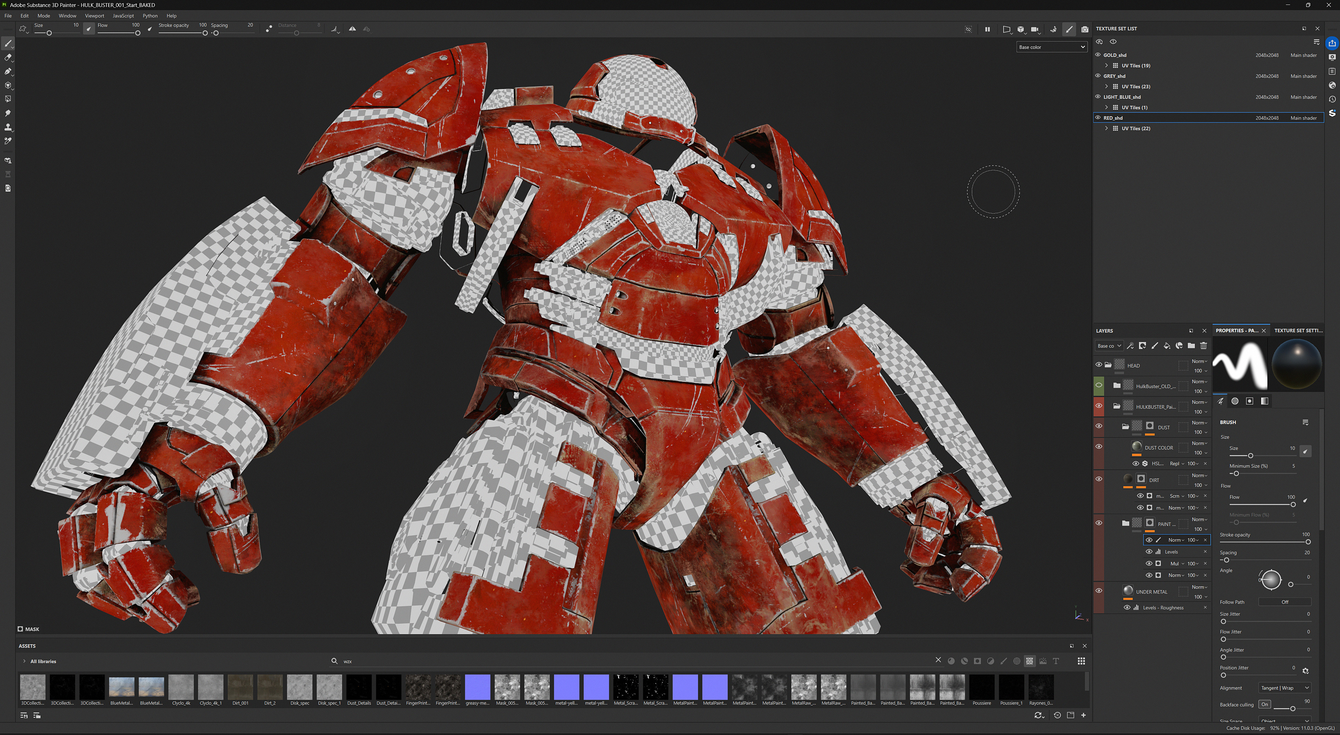The width and height of the screenshot is (1340, 735).
Task: Open the viewport camera screenshot icon
Action: coord(1085,30)
